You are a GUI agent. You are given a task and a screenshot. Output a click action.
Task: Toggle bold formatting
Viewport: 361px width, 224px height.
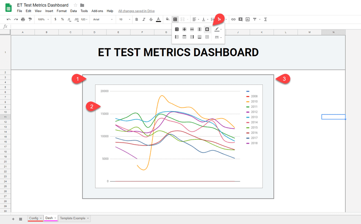click(137, 20)
